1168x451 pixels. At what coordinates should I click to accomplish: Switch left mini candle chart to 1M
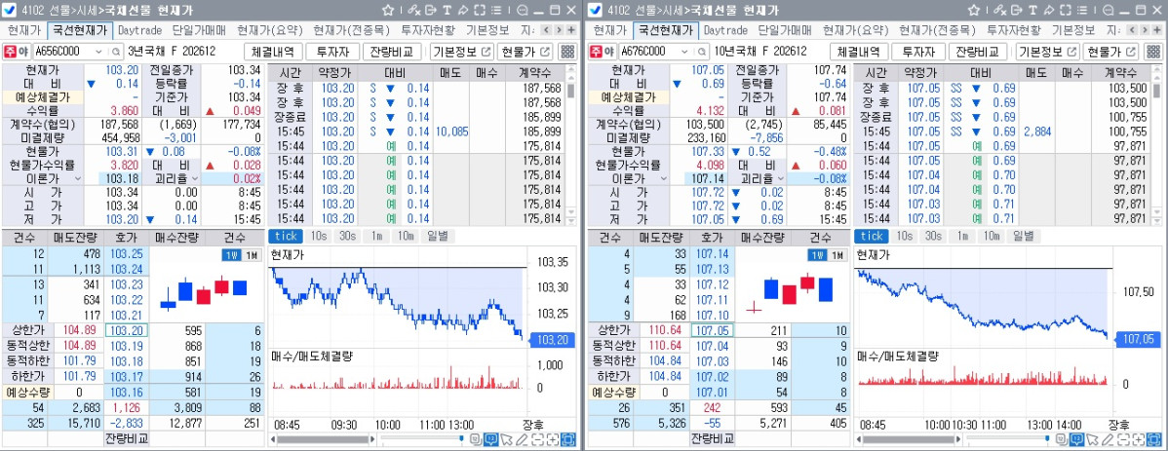(253, 255)
